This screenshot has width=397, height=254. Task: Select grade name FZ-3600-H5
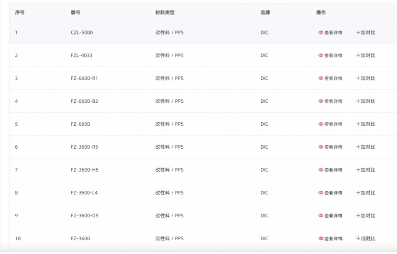[x=85, y=170]
